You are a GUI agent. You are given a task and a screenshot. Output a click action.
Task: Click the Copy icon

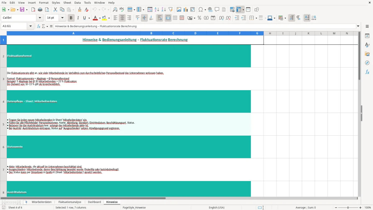tap(62, 10)
